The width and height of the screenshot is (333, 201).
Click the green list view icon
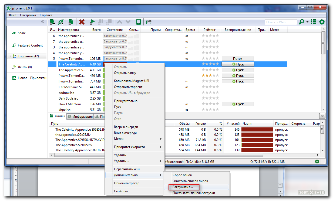[x=314, y=22]
